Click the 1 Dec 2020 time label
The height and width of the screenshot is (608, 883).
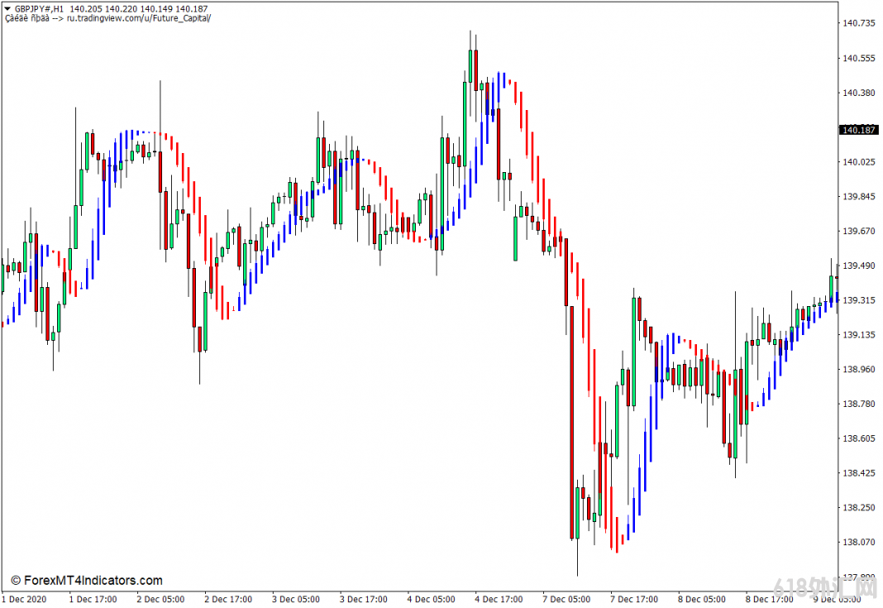pos(24,599)
